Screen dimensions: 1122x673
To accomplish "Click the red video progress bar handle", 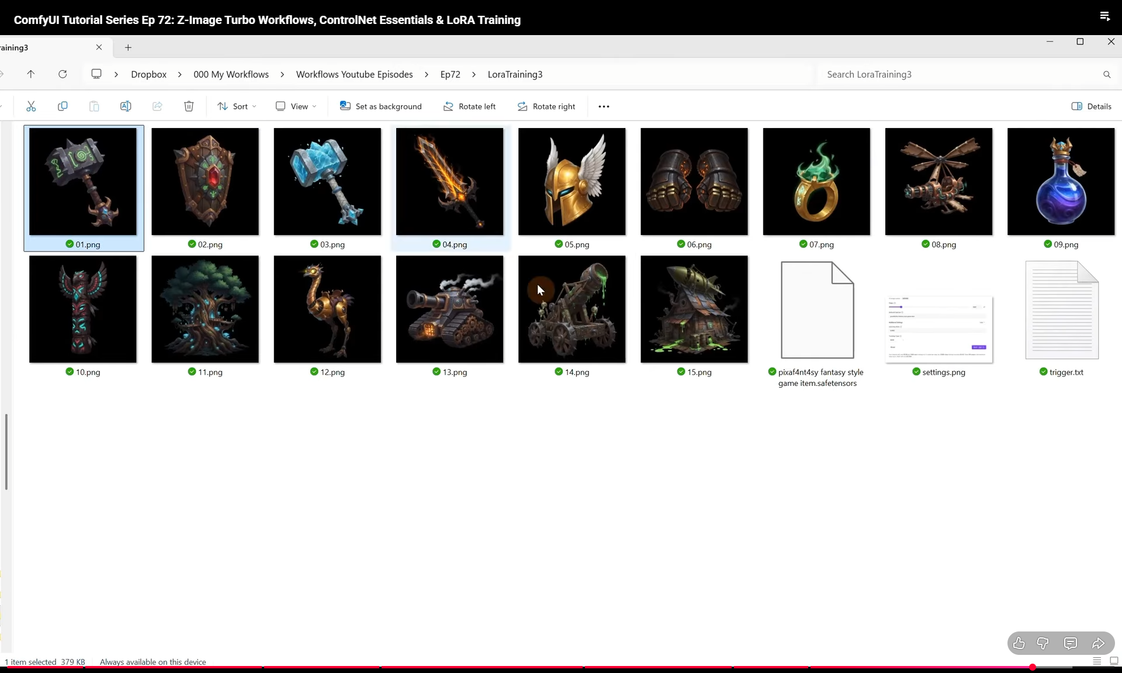I will click(1033, 667).
